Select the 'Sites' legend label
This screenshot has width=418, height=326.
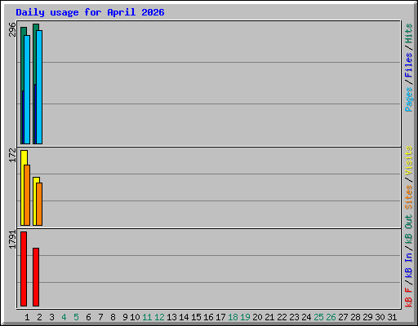coord(409,197)
